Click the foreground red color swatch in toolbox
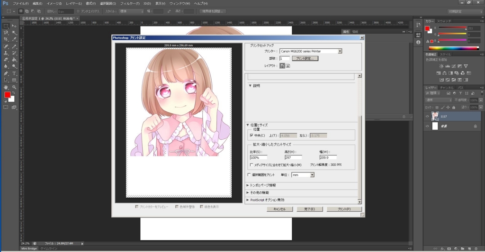 pos(8,95)
